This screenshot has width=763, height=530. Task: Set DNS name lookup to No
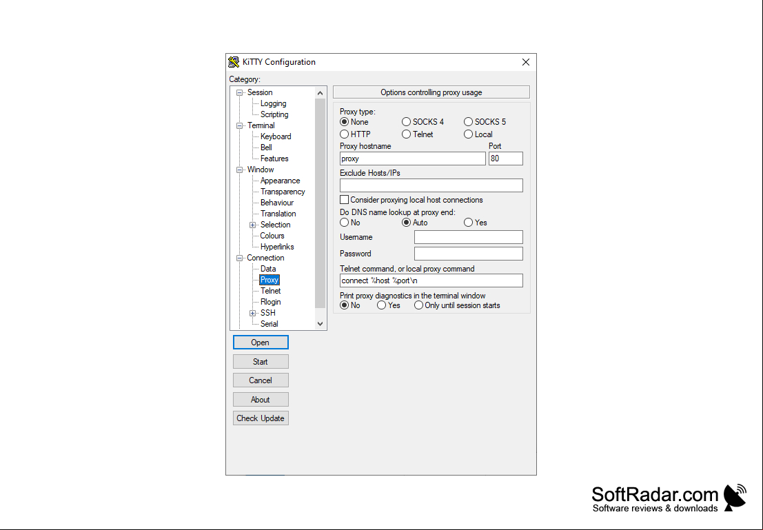tap(344, 223)
